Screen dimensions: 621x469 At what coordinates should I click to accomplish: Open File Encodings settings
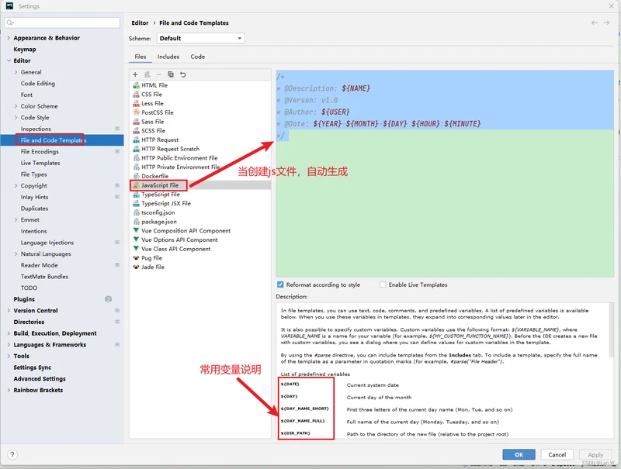click(40, 151)
